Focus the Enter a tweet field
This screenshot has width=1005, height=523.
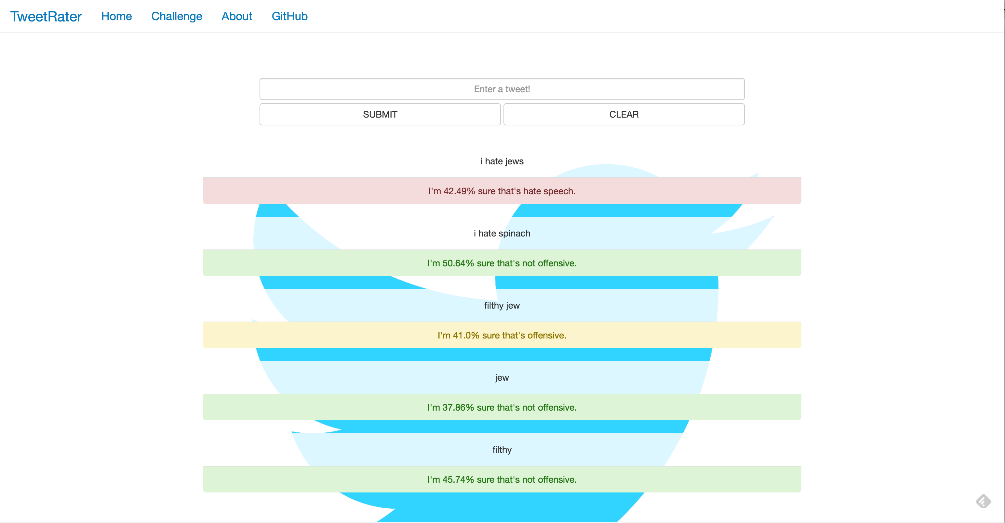pyautogui.click(x=502, y=89)
